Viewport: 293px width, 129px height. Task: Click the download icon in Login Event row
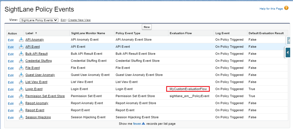point(21,89)
